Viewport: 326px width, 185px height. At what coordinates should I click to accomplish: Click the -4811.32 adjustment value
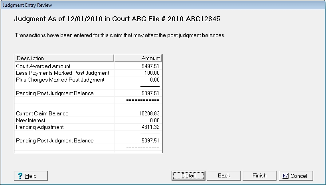pyautogui.click(x=150, y=127)
